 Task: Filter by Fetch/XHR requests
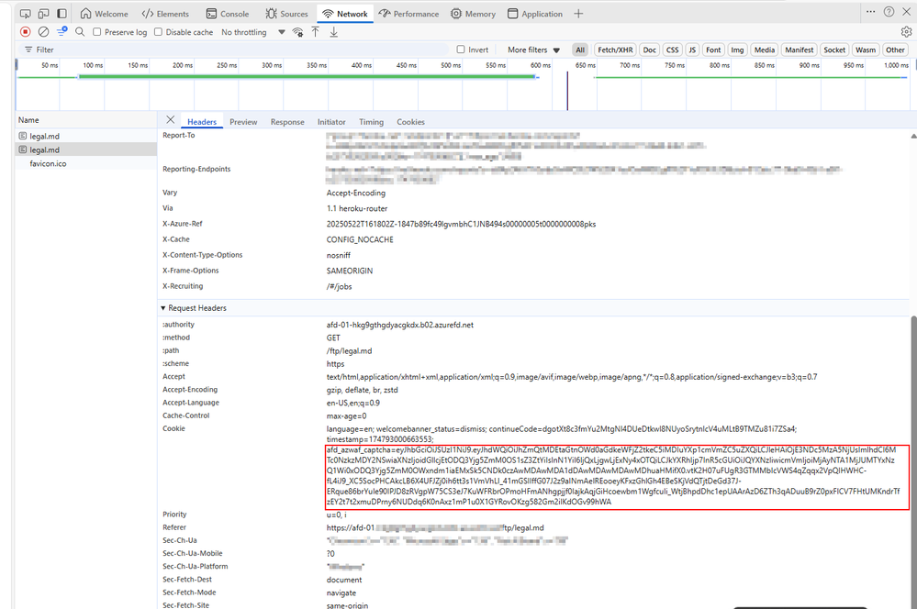(x=615, y=50)
